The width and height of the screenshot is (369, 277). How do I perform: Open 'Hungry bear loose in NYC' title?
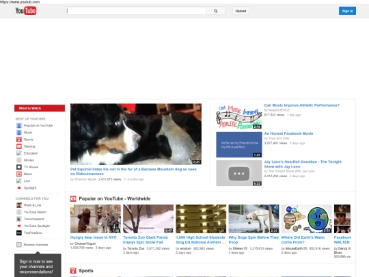93,237
